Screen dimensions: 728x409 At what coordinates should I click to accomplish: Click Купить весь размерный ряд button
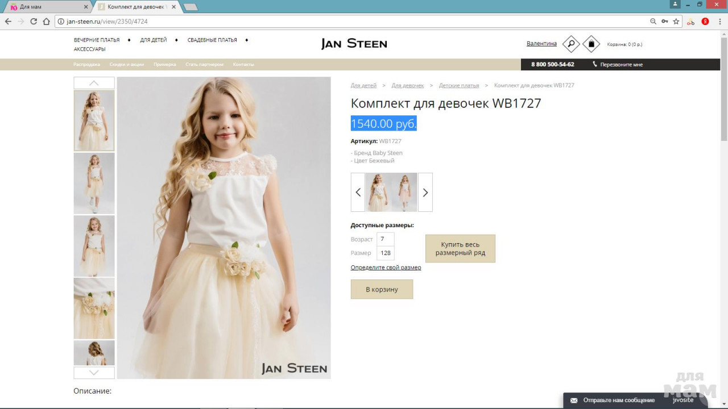pos(460,249)
